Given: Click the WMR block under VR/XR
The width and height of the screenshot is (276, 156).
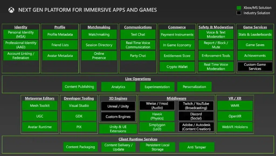Looking at the screenshot, I should (x=235, y=106).
